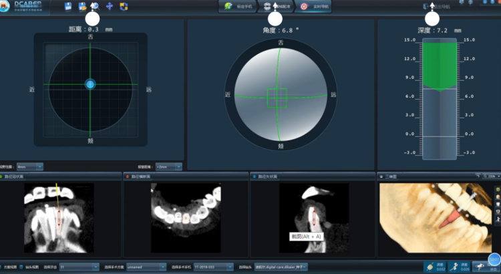This screenshot has height=274, width=501.
Task: Open the surgical plan dropdown showing unnamed
Action: (x=146, y=267)
